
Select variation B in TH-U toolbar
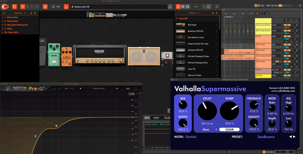point(28,7)
